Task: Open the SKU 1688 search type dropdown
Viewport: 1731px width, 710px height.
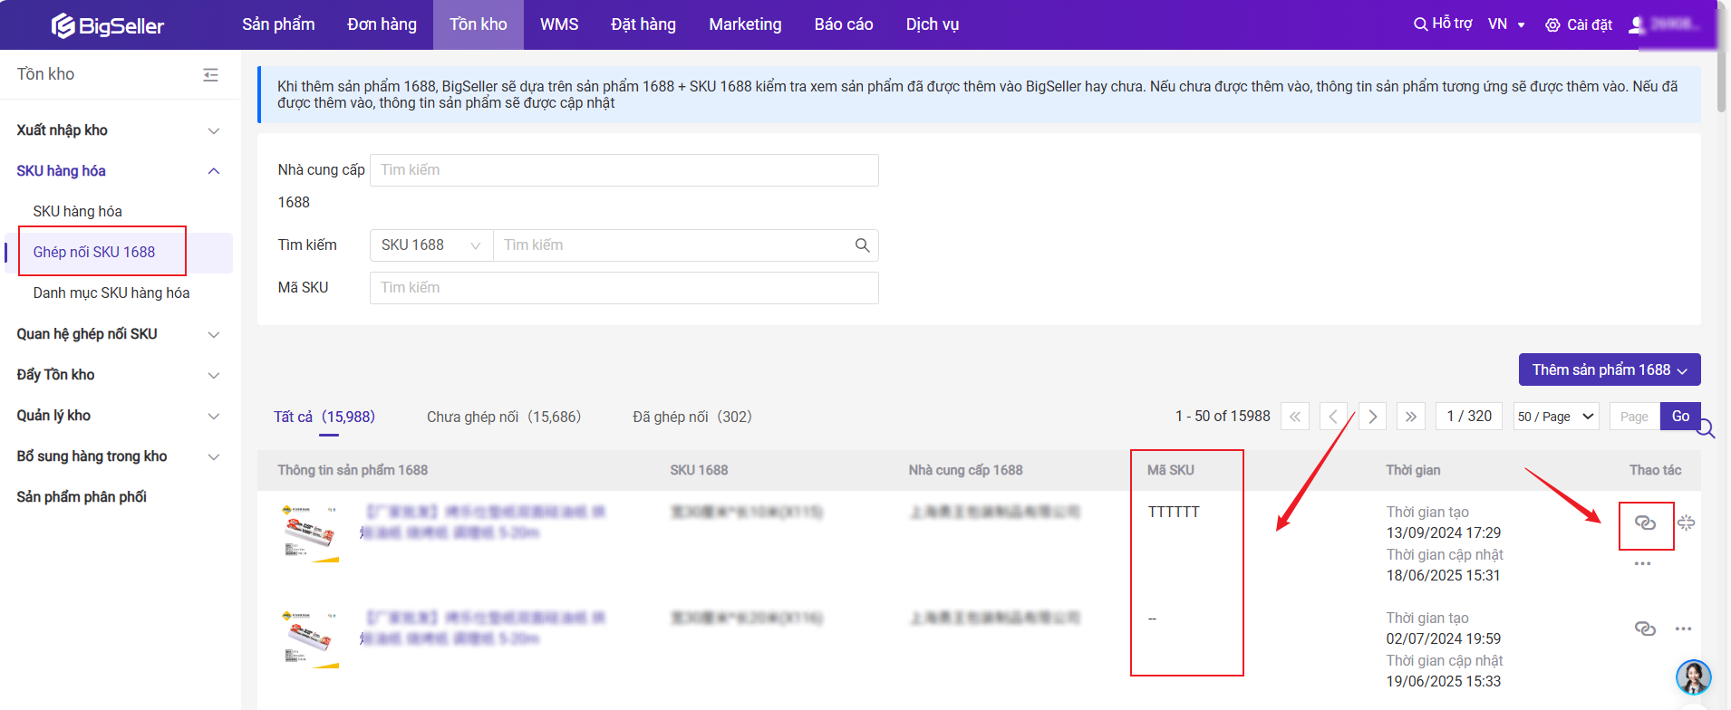Action: click(x=431, y=245)
